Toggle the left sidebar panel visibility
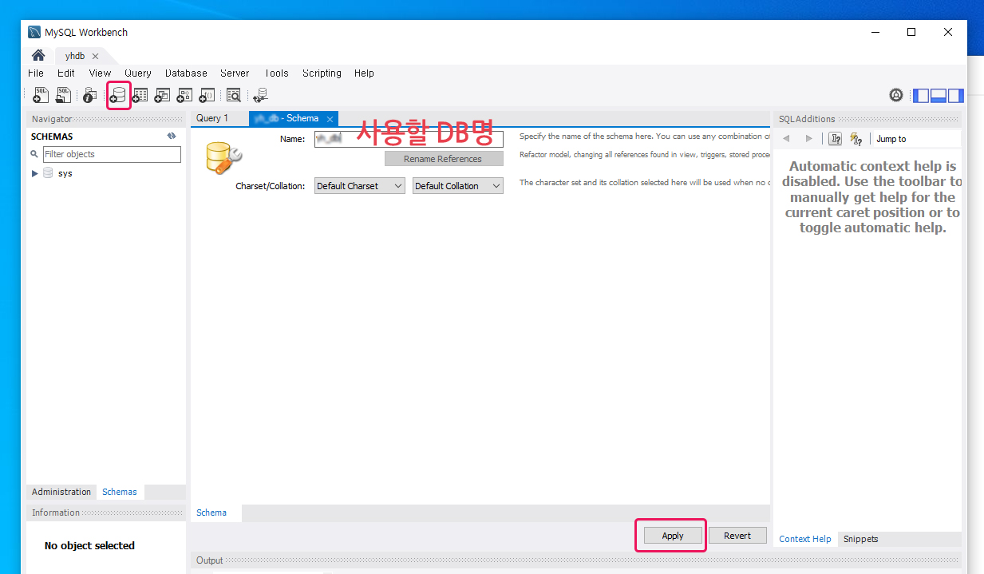This screenshot has width=984, height=574. click(x=921, y=96)
